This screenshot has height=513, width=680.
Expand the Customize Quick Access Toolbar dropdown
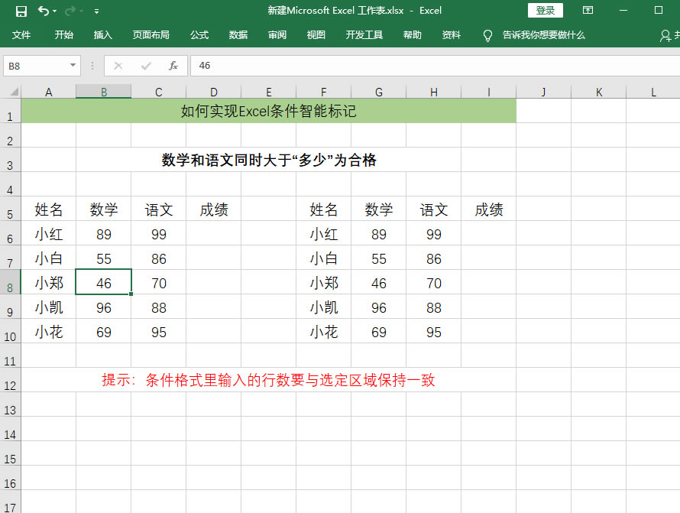tap(96, 11)
